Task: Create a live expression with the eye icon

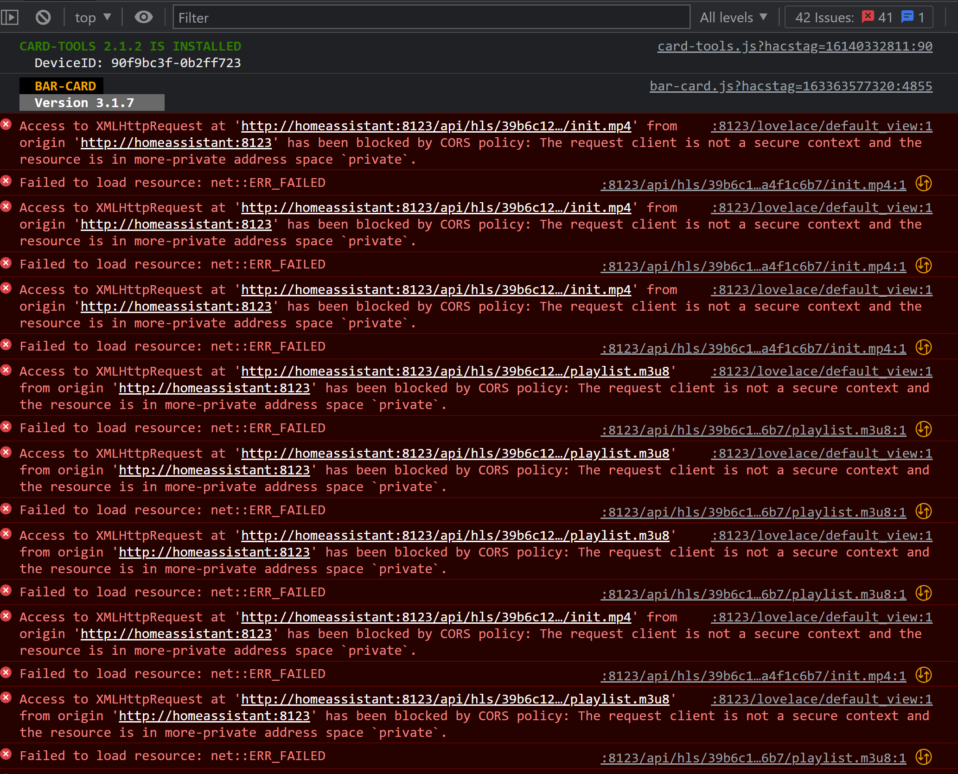Action: [x=143, y=17]
